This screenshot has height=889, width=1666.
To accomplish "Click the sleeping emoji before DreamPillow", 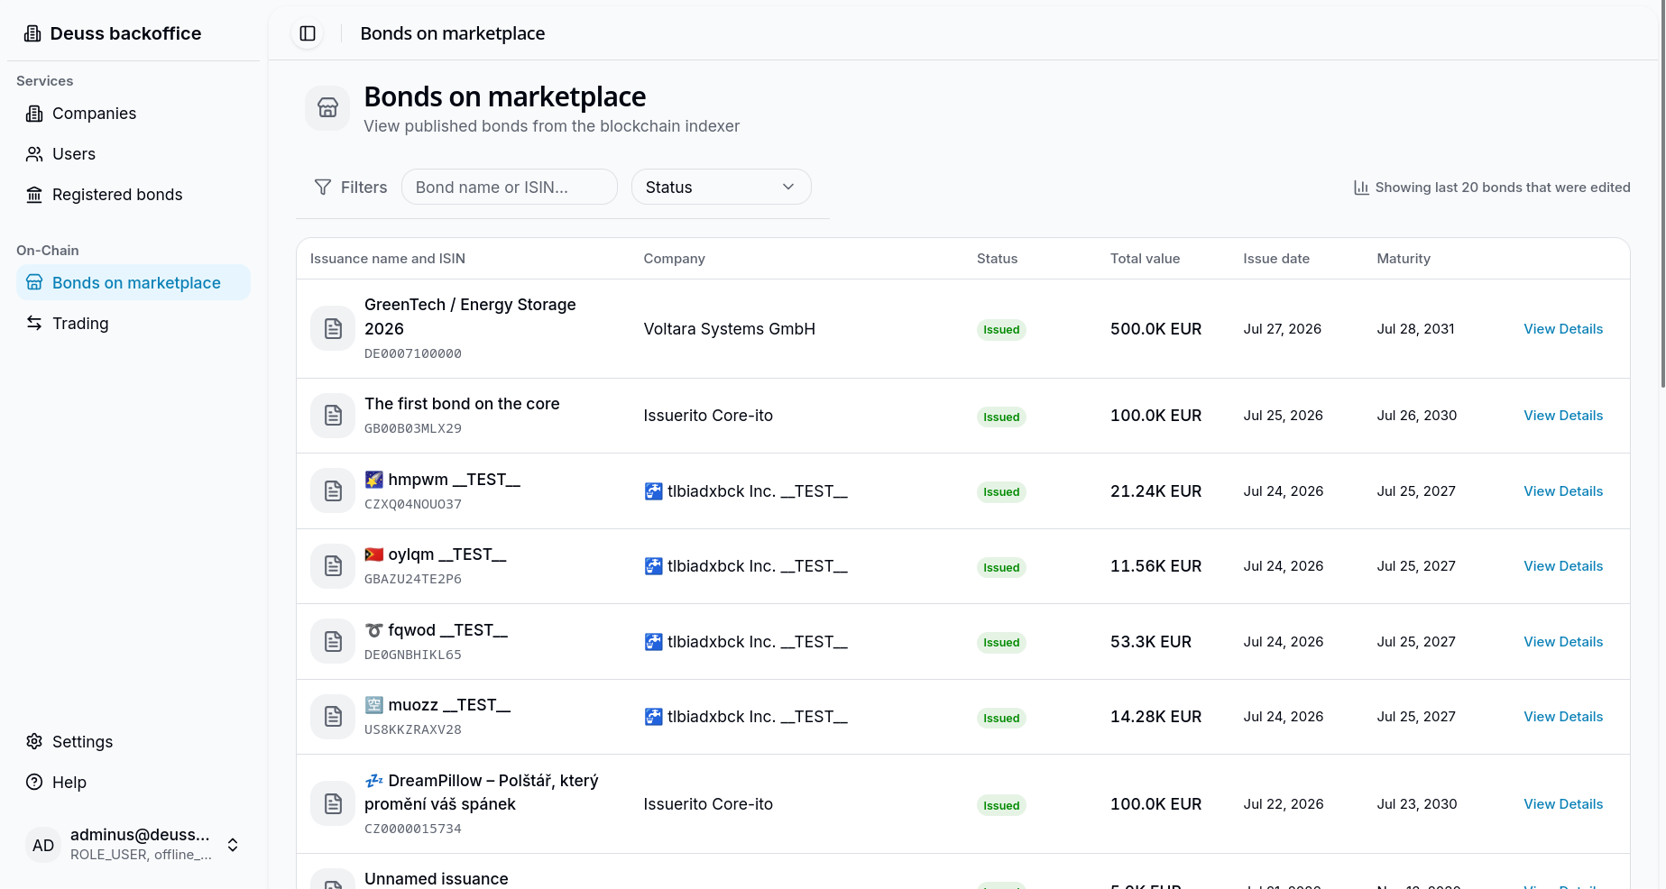I will click(373, 781).
